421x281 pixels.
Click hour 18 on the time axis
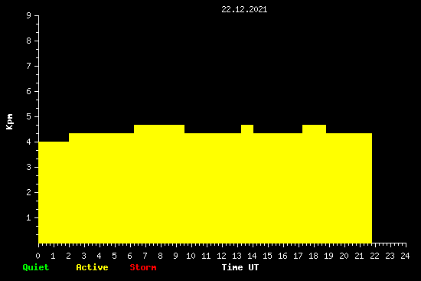tap(313, 256)
